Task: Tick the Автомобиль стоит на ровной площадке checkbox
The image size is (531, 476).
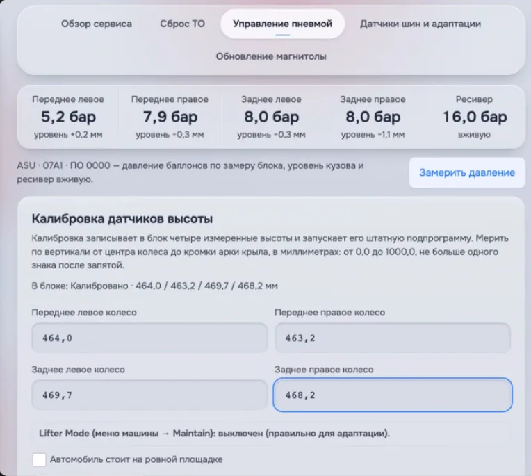Action: click(x=40, y=459)
